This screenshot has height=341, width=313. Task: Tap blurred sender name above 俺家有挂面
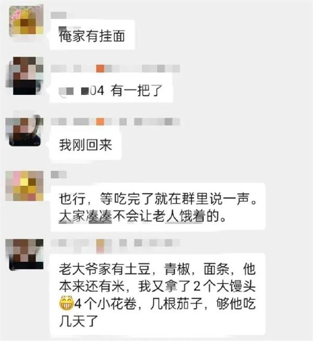(x=58, y=15)
